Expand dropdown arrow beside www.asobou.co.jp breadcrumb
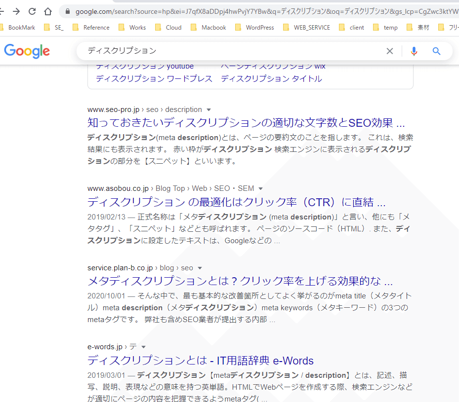 (260, 189)
